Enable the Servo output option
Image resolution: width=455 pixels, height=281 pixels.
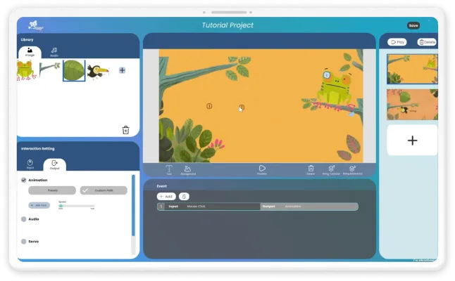[x=24, y=242]
